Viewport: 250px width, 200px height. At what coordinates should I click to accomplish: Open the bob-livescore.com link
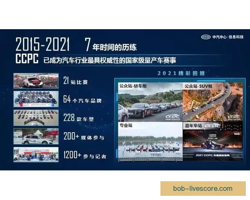[203, 188]
